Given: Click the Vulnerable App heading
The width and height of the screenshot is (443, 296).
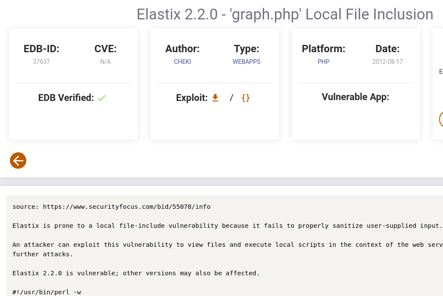Looking at the screenshot, I should coord(356,97).
